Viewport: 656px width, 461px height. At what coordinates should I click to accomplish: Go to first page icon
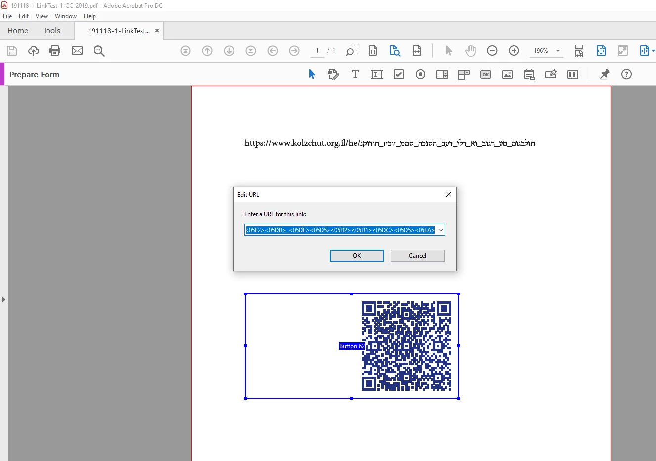[x=186, y=51]
